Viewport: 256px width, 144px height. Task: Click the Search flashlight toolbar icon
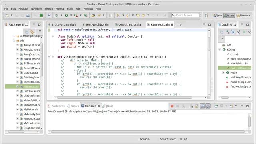99,15
